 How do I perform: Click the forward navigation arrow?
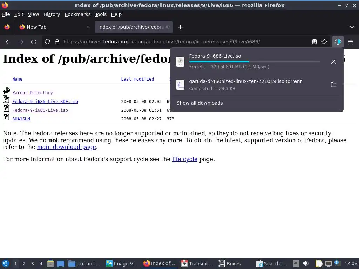21,42
